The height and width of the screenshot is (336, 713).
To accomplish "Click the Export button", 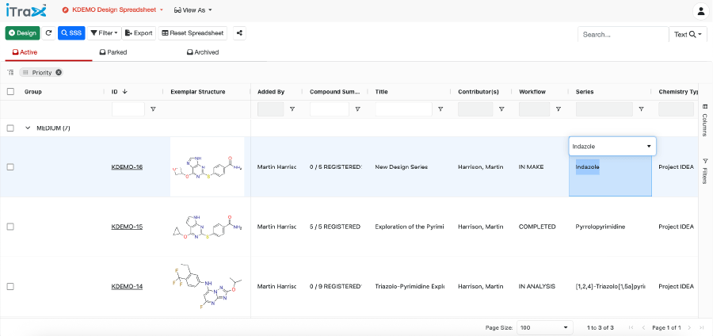I will (x=139, y=33).
